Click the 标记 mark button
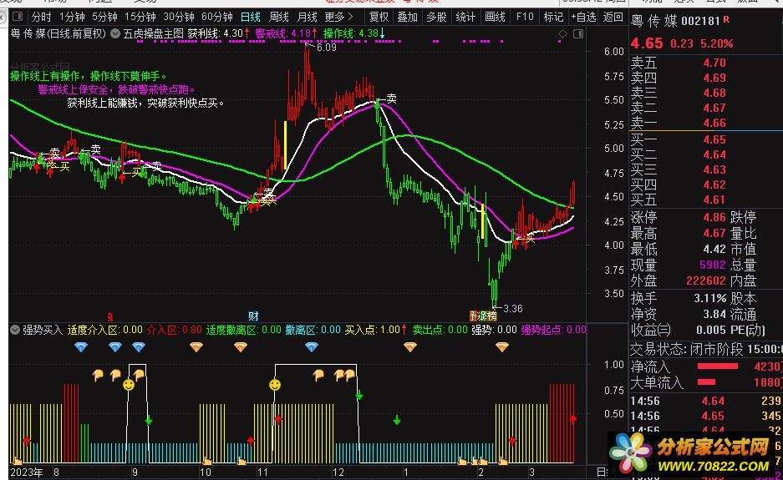783x480 pixels. [x=553, y=17]
